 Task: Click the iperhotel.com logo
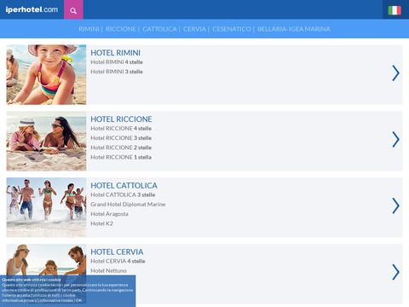(32, 9)
